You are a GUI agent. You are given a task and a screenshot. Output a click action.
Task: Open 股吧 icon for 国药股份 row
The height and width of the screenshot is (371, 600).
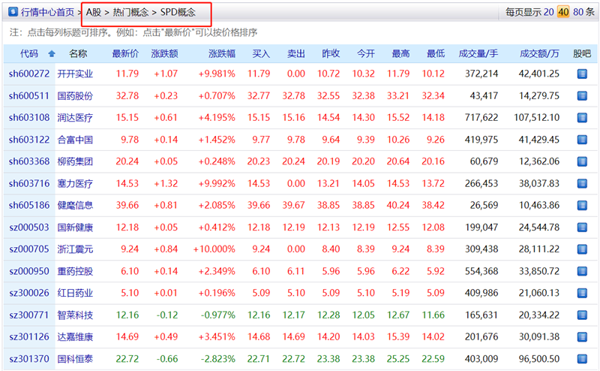click(x=582, y=95)
